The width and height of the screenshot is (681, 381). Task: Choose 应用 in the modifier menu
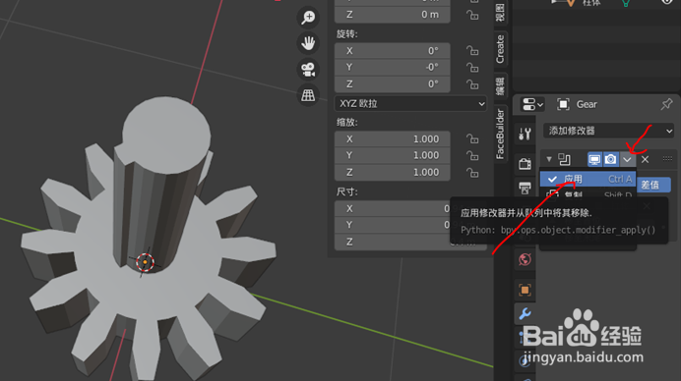(x=588, y=179)
